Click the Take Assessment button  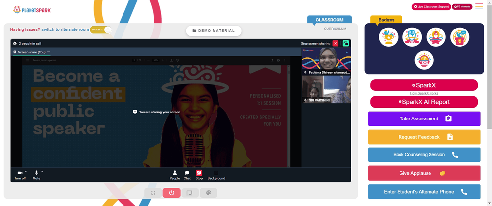[424, 119]
